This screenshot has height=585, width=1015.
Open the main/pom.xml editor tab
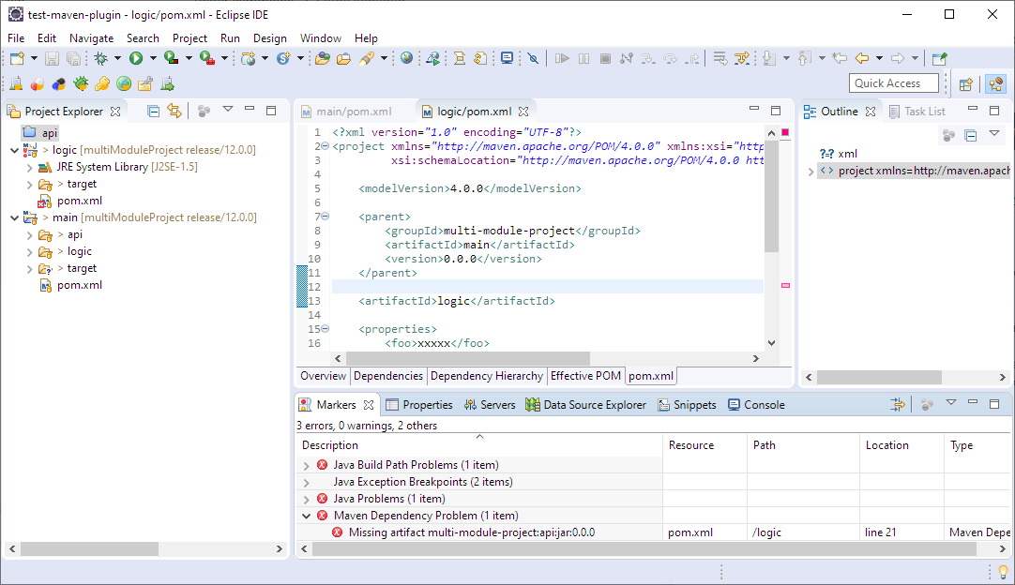[354, 112]
